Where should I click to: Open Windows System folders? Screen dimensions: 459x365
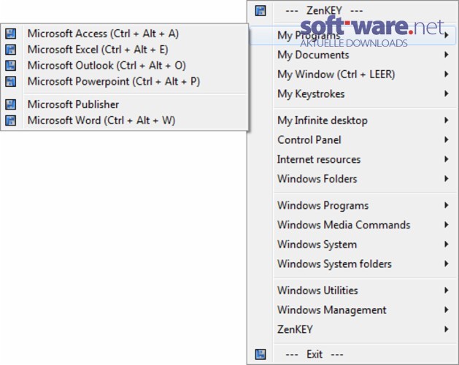tap(352, 264)
